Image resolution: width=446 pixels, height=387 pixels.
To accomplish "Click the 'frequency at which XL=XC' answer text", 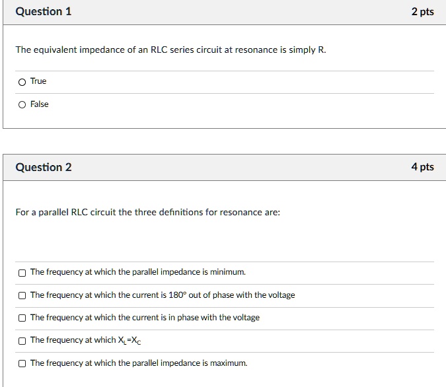I will click(x=86, y=340).
